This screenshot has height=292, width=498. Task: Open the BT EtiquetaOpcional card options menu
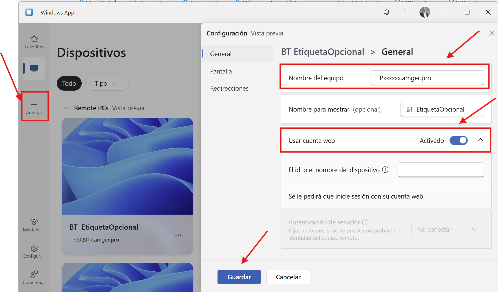click(178, 235)
